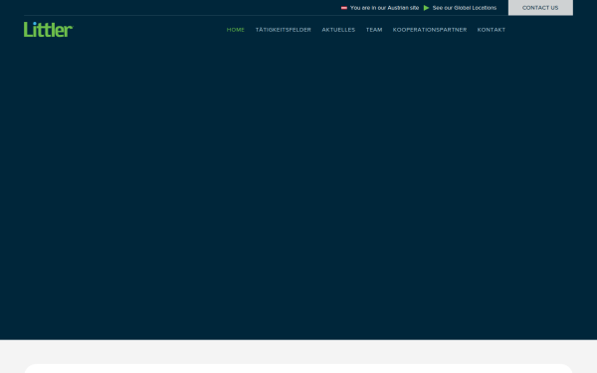Click the CONTACT US button
This screenshot has height=373, width=597.
pyautogui.click(x=540, y=8)
